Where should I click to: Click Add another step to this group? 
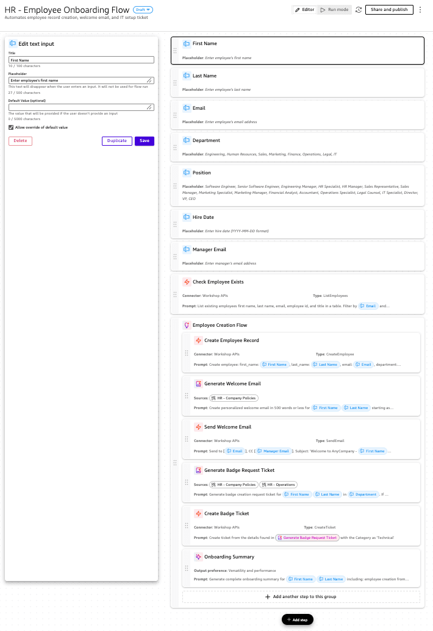click(301, 596)
